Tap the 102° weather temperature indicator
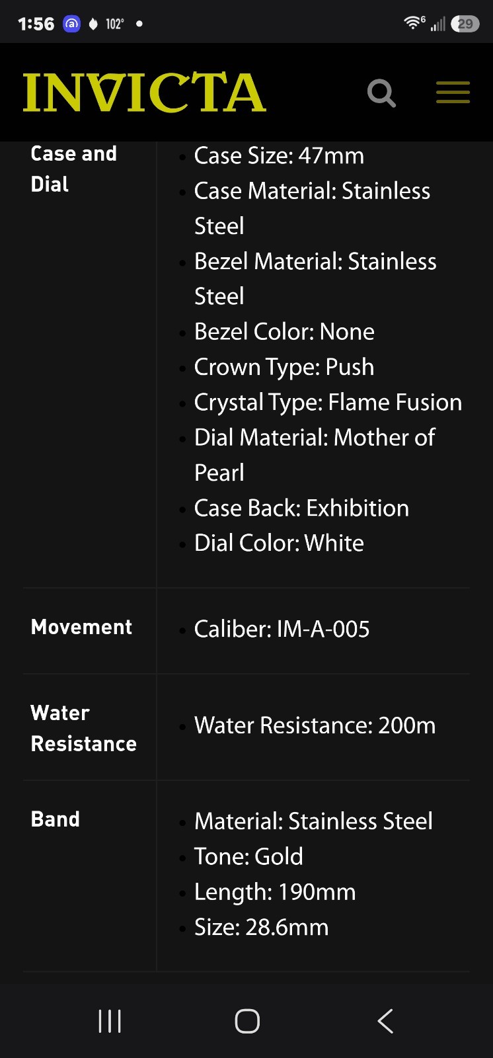Viewport: 493px width, 1058px height. coord(115,24)
